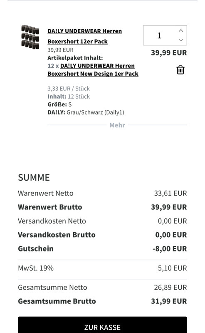
Task: Select the bold item total 39,99 EUR
Action: click(x=169, y=53)
